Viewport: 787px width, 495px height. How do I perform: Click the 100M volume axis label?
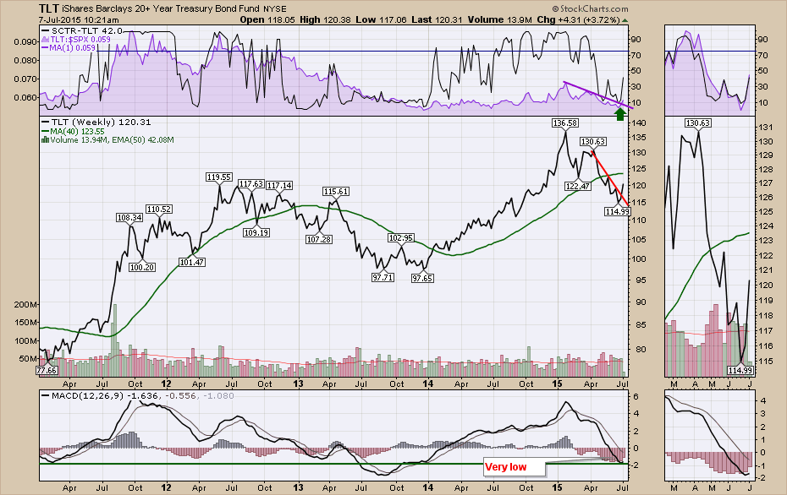pyautogui.click(x=25, y=340)
